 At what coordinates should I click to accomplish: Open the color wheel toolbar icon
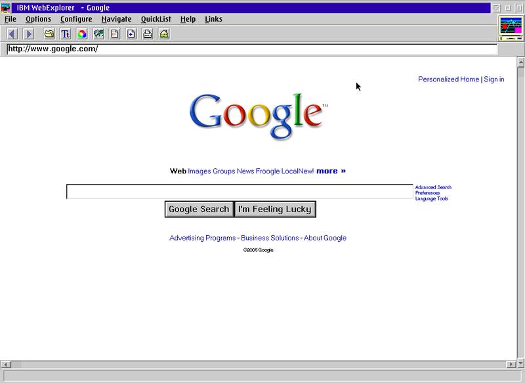(x=82, y=34)
